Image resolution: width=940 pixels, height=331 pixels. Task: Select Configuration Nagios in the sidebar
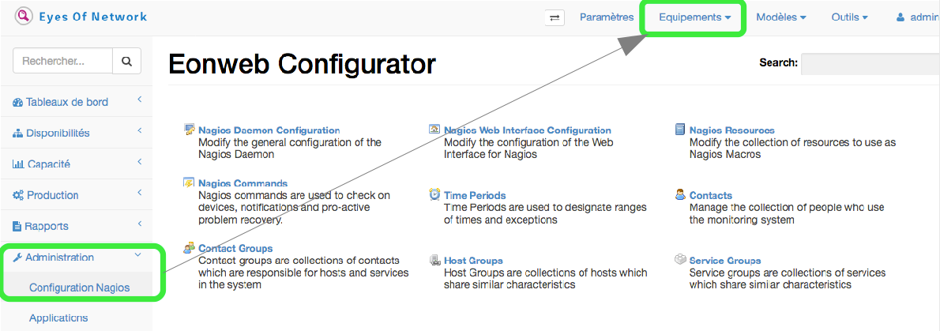pyautogui.click(x=79, y=288)
